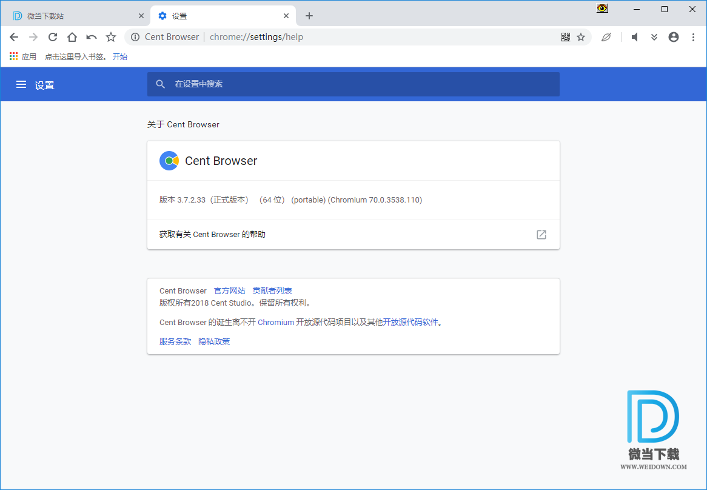Click the search settings input field
The image size is (707, 490).
(364, 84)
